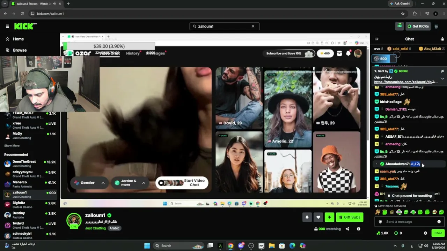This screenshot has width=447, height=251.
Task: Click the praying hands quick emote
Action: coord(378,212)
